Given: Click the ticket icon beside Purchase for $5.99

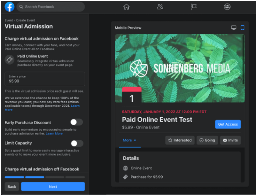Looking at the screenshot, I should click(125, 177).
